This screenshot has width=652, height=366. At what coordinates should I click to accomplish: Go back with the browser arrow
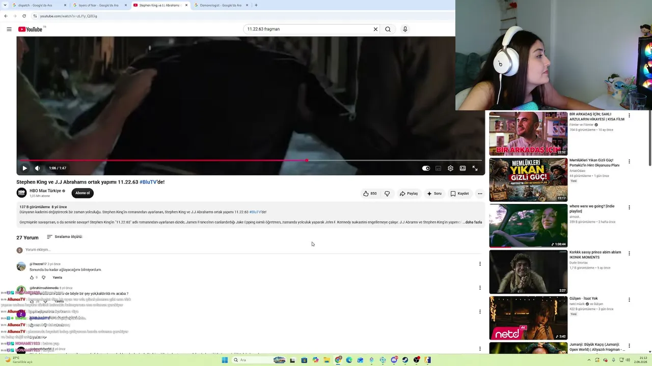(x=6, y=16)
